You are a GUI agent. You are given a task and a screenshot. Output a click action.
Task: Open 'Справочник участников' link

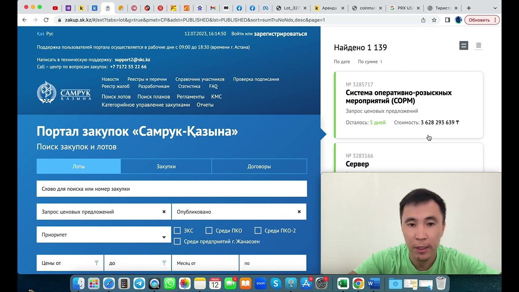click(x=200, y=79)
